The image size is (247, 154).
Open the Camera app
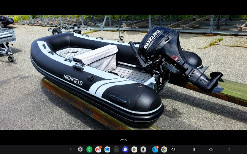click(x=143, y=149)
